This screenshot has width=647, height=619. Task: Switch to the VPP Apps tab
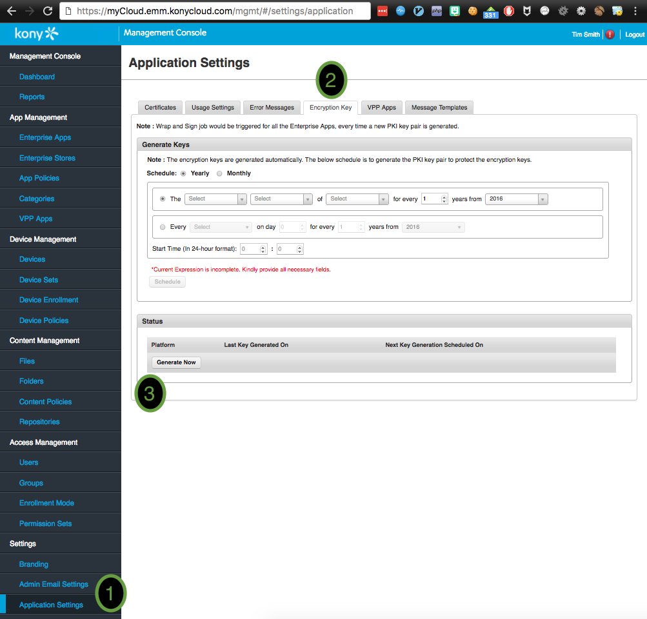click(x=382, y=108)
